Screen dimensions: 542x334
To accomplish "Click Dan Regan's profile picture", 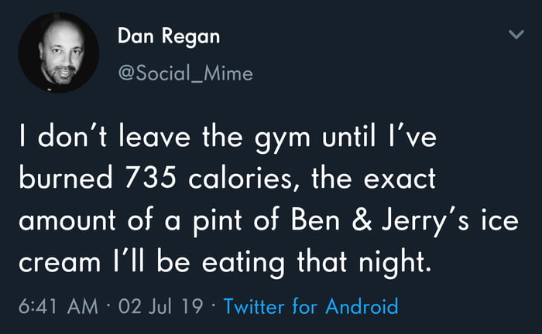I will pyautogui.click(x=58, y=53).
